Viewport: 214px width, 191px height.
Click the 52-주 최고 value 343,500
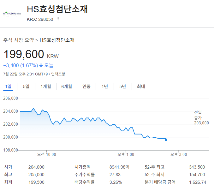pos(197,167)
